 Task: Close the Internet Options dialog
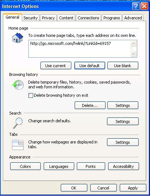tap(144, 6)
